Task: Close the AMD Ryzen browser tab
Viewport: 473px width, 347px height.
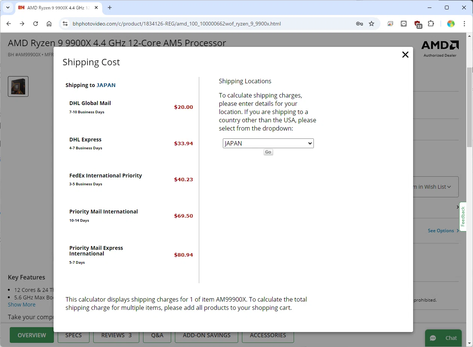Action: coord(97,8)
